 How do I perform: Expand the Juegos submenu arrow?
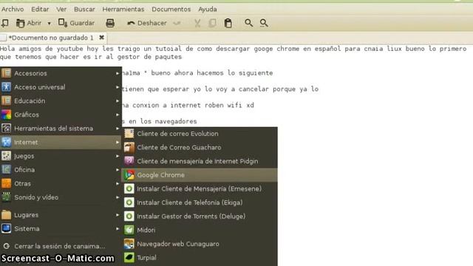click(118, 156)
